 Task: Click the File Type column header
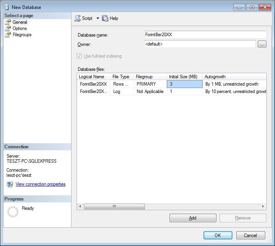point(122,77)
